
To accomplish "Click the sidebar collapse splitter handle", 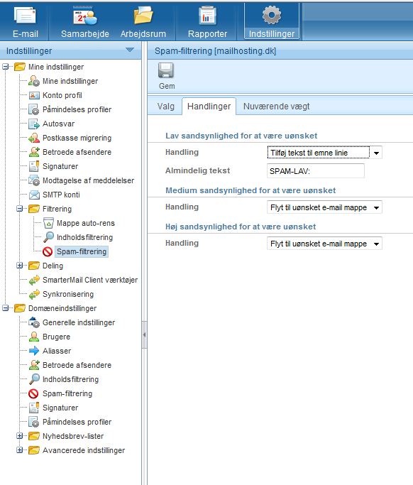I will (144, 335).
